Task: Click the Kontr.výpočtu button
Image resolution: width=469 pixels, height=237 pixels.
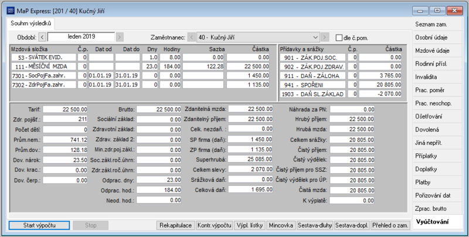Action: point(215,225)
